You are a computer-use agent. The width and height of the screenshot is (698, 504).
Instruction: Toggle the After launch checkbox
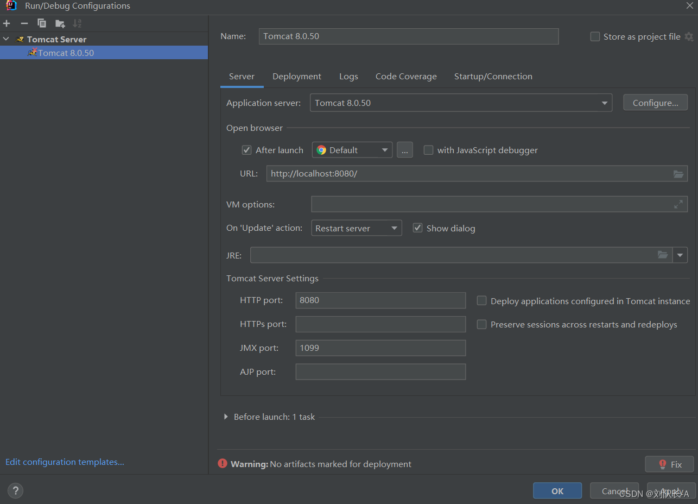[246, 150]
